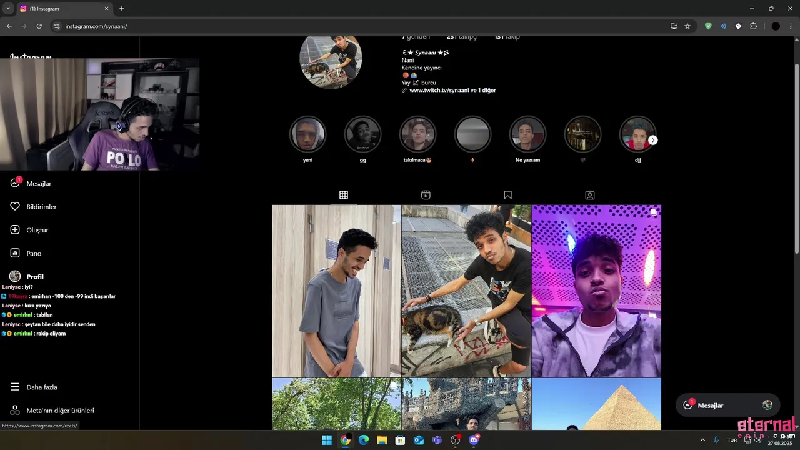Open Discord from taskbar
Image resolution: width=800 pixels, height=450 pixels.
(474, 440)
